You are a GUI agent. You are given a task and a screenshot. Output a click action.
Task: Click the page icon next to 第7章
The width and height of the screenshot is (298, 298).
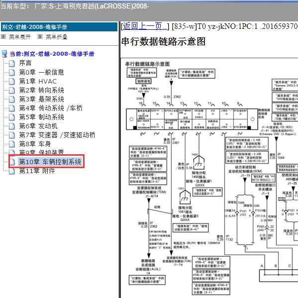(12, 135)
